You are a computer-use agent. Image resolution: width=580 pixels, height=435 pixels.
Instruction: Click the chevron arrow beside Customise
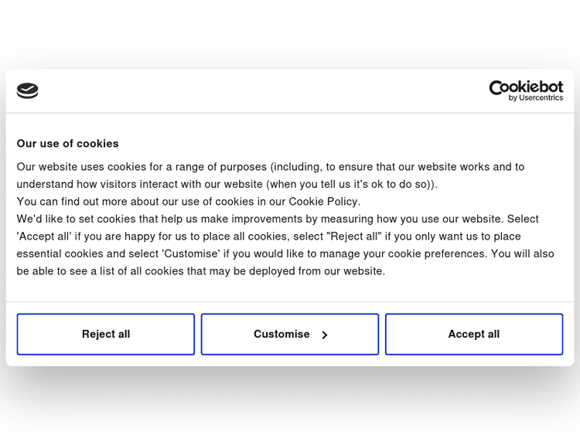[x=325, y=335]
